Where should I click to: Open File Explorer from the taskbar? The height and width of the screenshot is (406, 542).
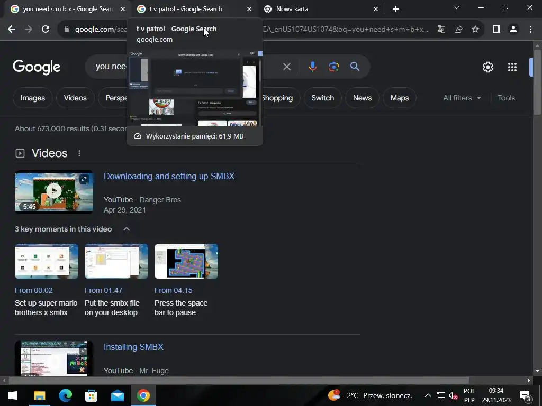tap(39, 395)
